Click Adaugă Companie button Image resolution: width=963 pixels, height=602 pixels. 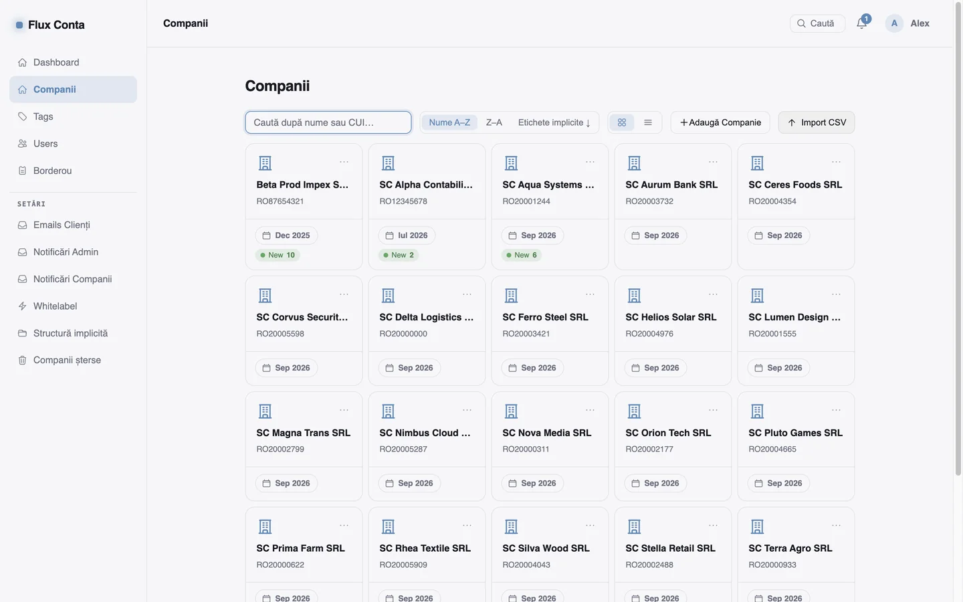click(720, 122)
